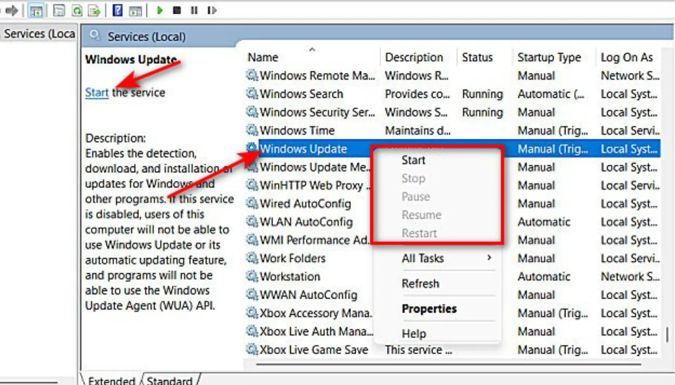Click the vertical scrollbar of the services list
The width and height of the screenshot is (675, 385).
coord(667,334)
